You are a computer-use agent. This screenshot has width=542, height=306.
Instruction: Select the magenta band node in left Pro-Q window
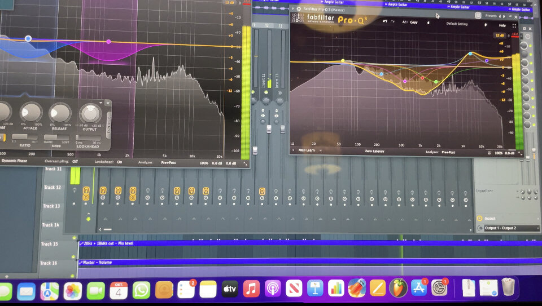108,42
